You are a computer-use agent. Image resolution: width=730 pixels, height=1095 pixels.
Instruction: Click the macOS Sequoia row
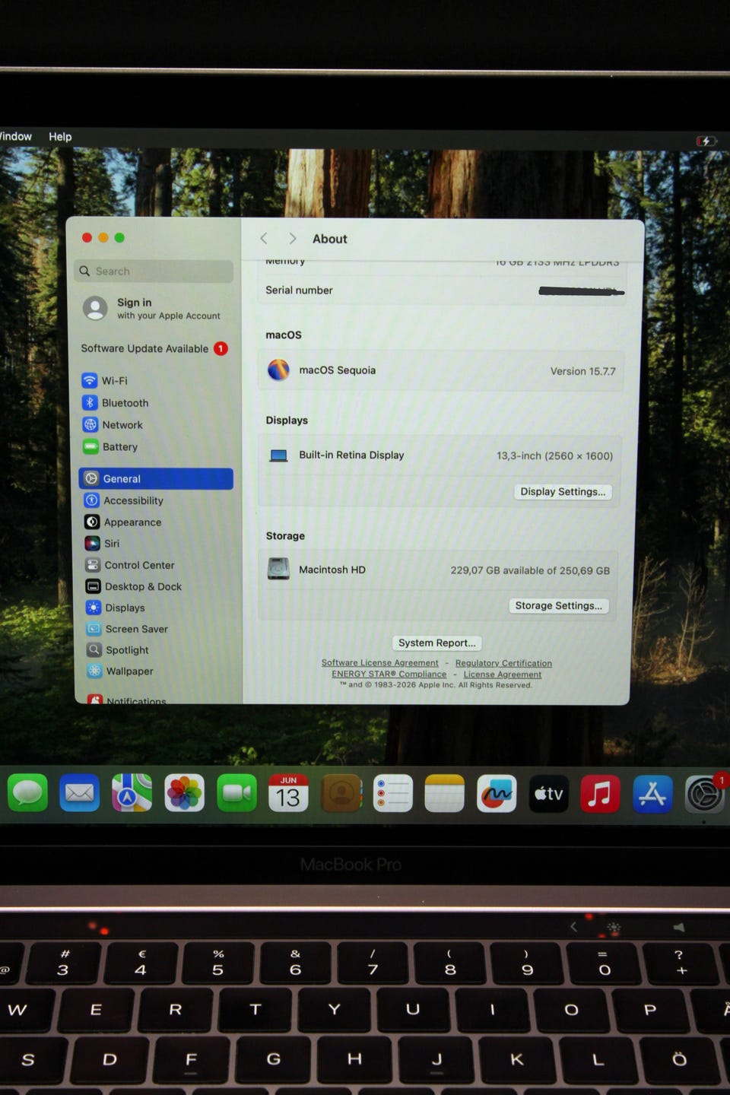pos(440,370)
